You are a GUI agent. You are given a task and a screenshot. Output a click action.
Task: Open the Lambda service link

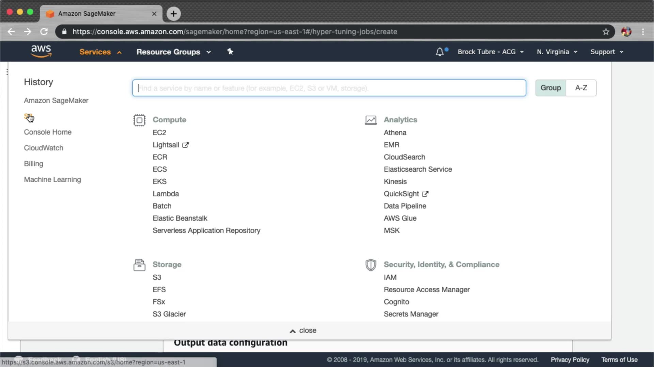tap(166, 194)
